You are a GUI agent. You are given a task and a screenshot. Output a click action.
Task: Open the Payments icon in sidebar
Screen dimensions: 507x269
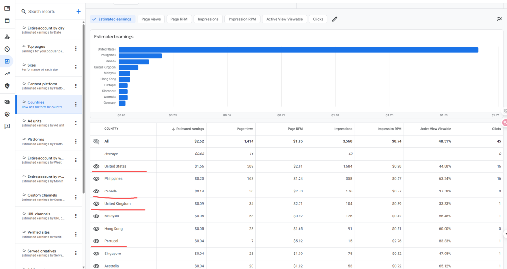(7, 102)
